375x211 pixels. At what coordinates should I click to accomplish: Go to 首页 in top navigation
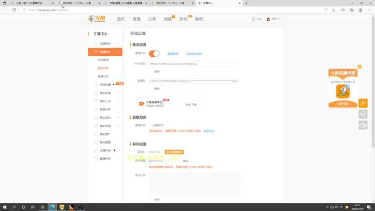coord(121,19)
